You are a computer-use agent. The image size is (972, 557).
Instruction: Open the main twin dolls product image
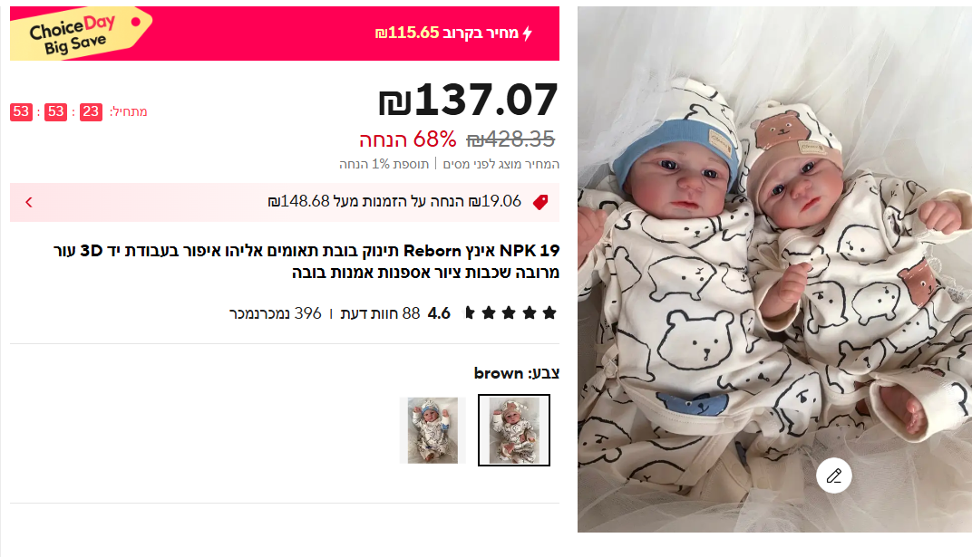(774, 269)
